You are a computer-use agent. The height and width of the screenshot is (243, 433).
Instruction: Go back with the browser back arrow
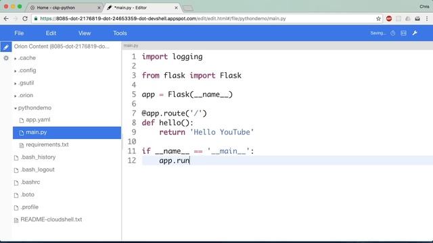point(6,19)
